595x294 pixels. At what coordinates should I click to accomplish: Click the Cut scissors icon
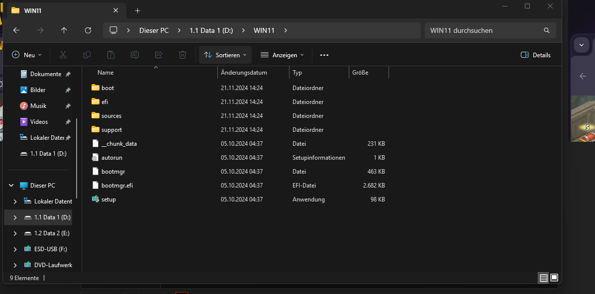(x=63, y=55)
